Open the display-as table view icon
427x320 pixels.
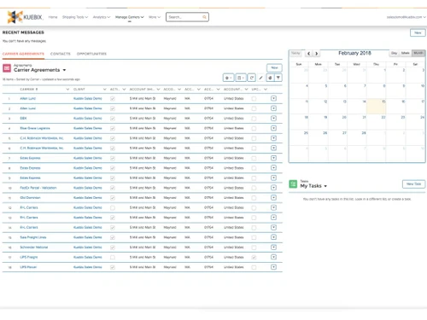pyautogui.click(x=241, y=78)
